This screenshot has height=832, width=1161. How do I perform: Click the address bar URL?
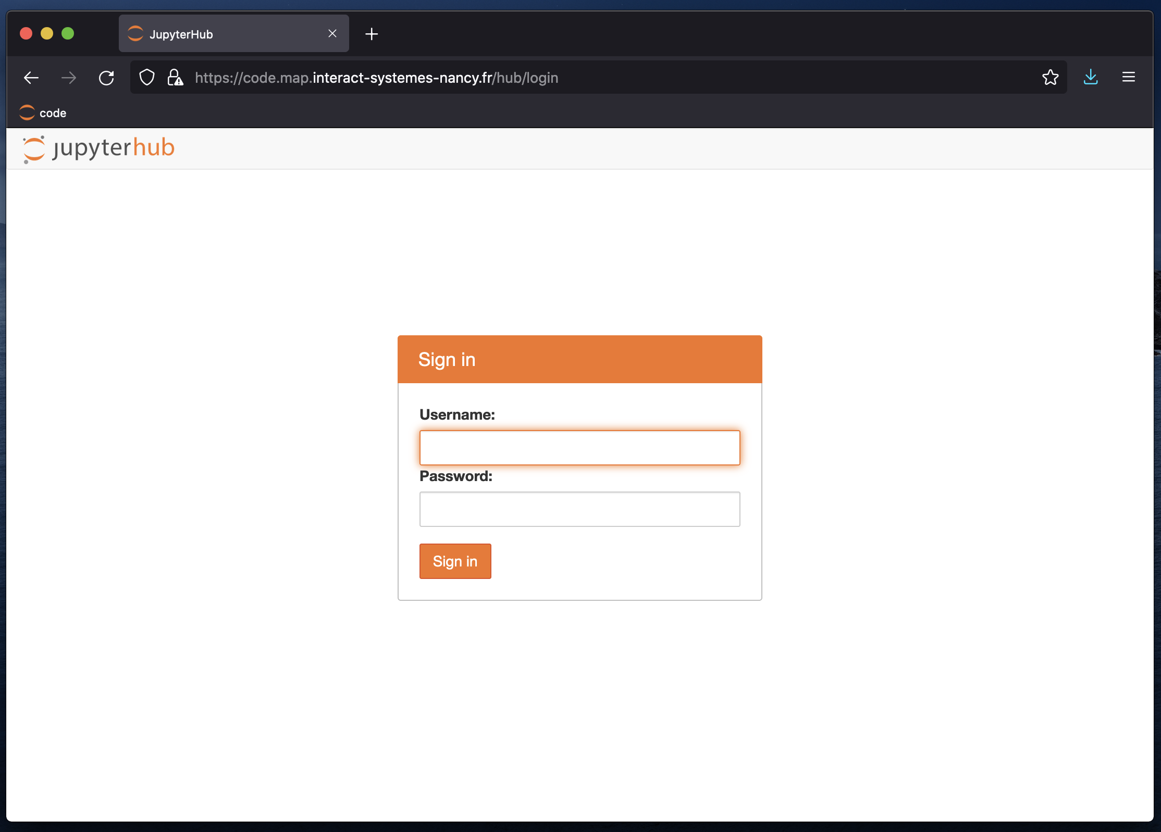[x=376, y=78]
